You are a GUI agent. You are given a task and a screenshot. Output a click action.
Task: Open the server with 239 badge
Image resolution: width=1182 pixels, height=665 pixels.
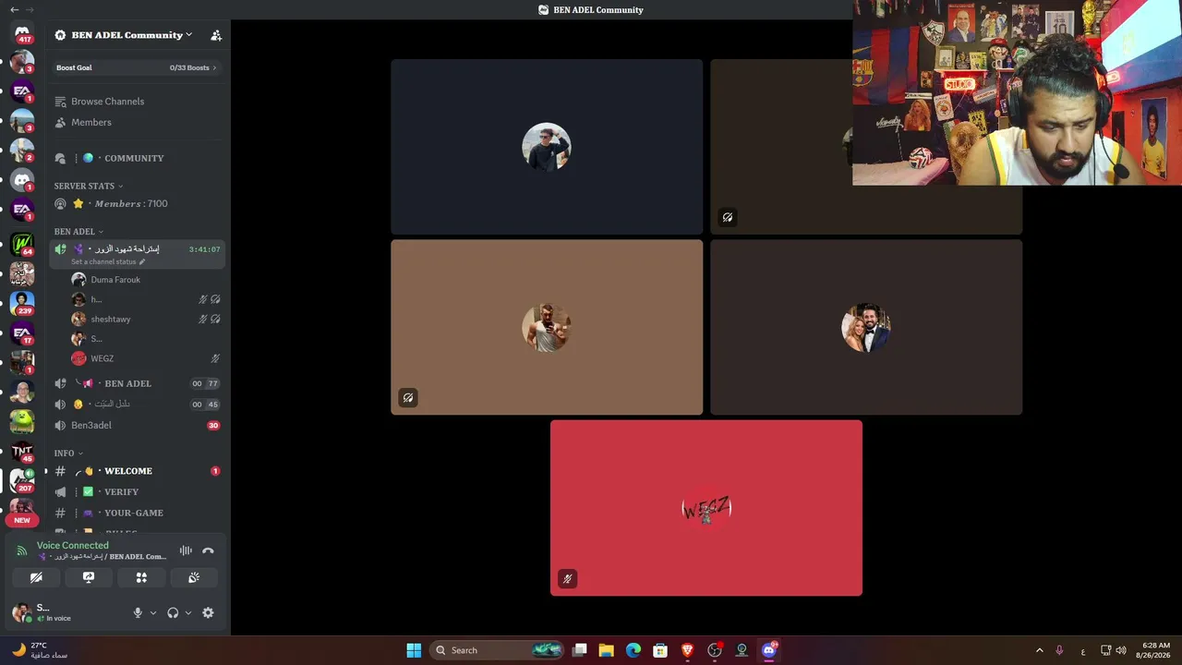click(22, 303)
